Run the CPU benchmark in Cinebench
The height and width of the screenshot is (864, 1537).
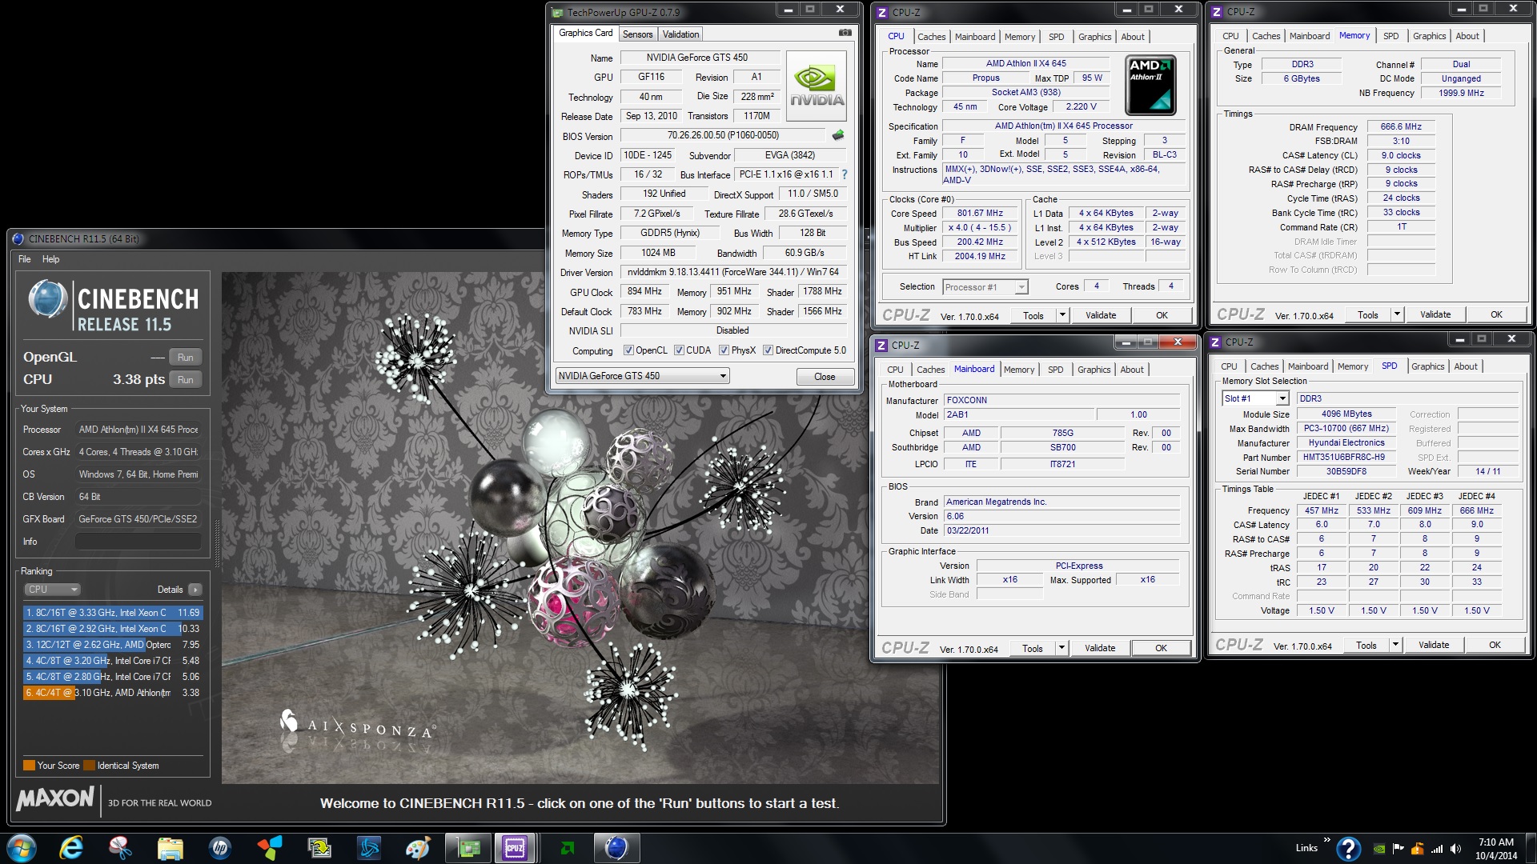[186, 380]
